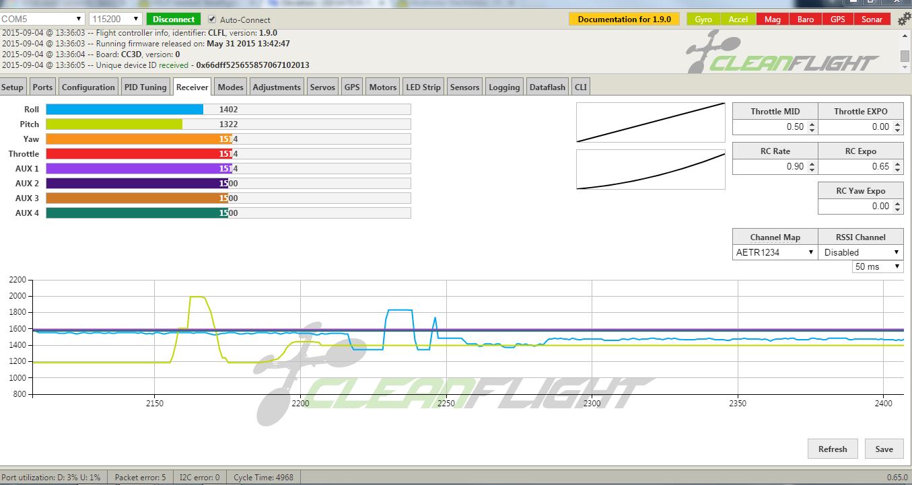Click the Accel sensor indicator
Viewport: 912px width, 485px height.
tap(738, 19)
